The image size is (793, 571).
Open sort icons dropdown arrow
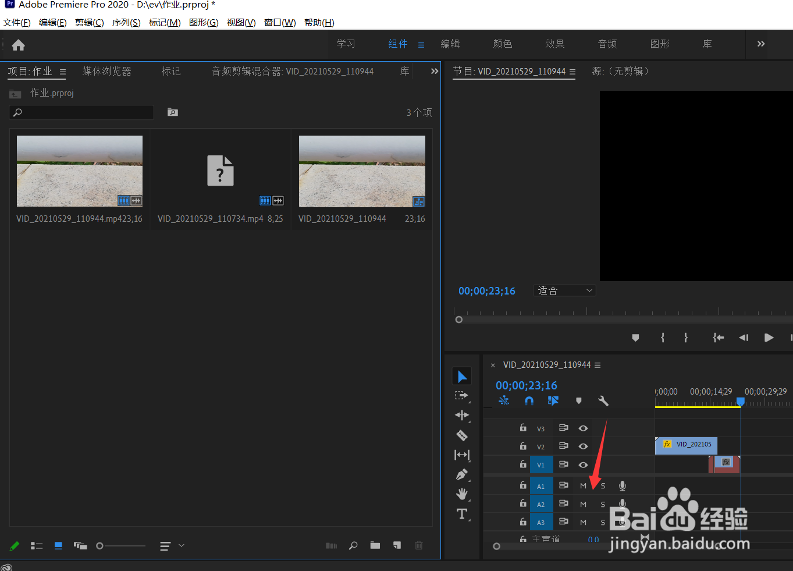[182, 545]
